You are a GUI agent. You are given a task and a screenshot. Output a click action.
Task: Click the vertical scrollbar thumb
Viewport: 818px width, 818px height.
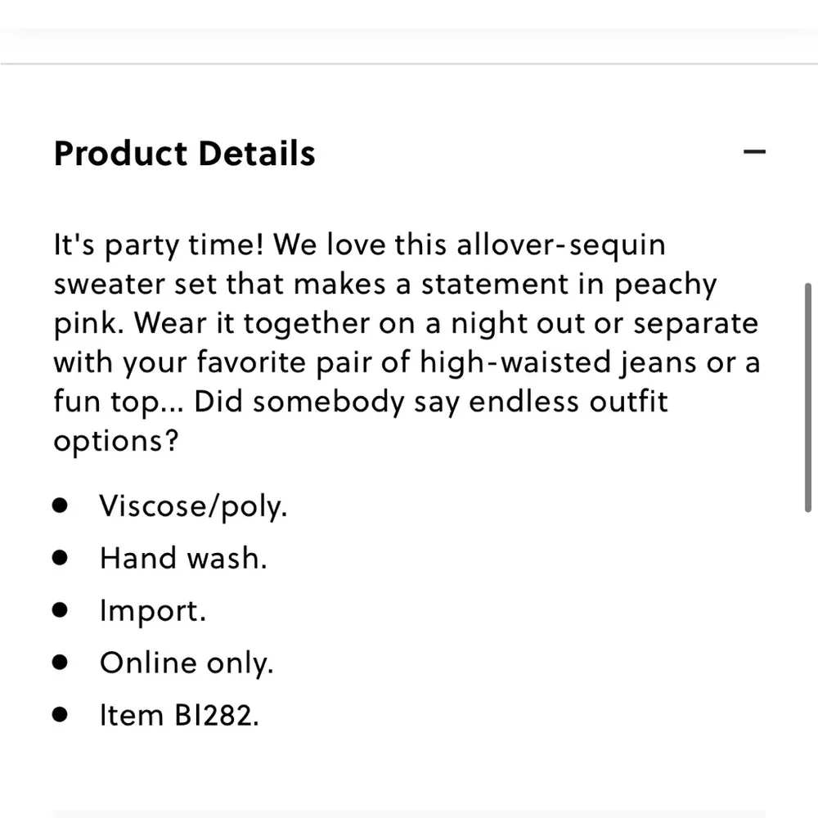click(x=808, y=398)
